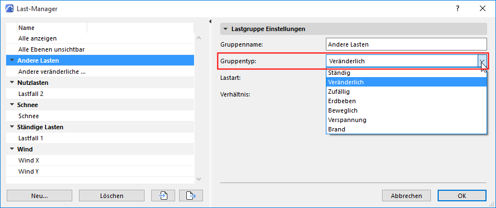Select the Wind Y row

100,171
